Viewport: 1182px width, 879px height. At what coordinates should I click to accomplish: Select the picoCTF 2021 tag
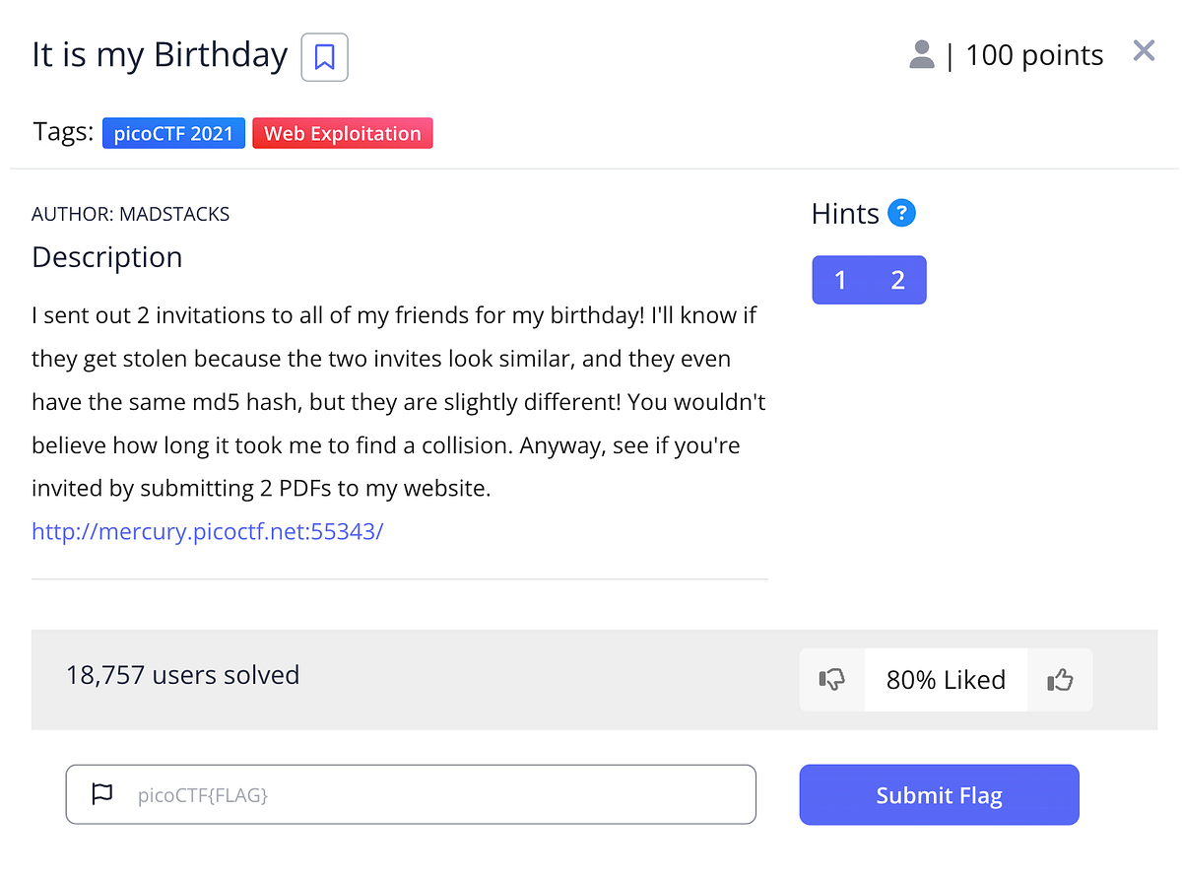coord(173,132)
